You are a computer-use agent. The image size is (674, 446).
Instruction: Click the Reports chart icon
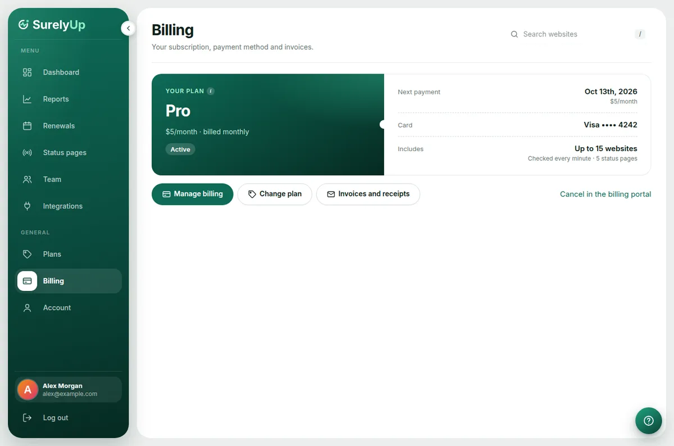[27, 99]
